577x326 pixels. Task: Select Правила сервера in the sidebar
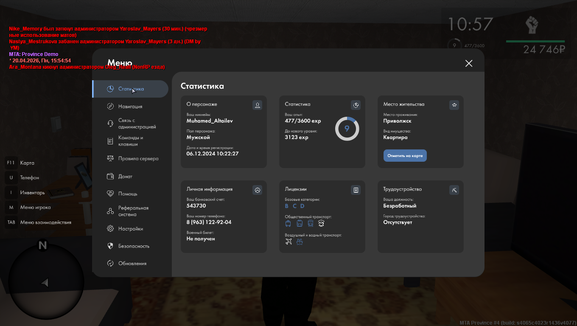pos(138,159)
